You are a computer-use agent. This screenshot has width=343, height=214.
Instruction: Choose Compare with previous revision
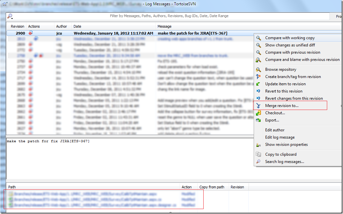click(293, 52)
